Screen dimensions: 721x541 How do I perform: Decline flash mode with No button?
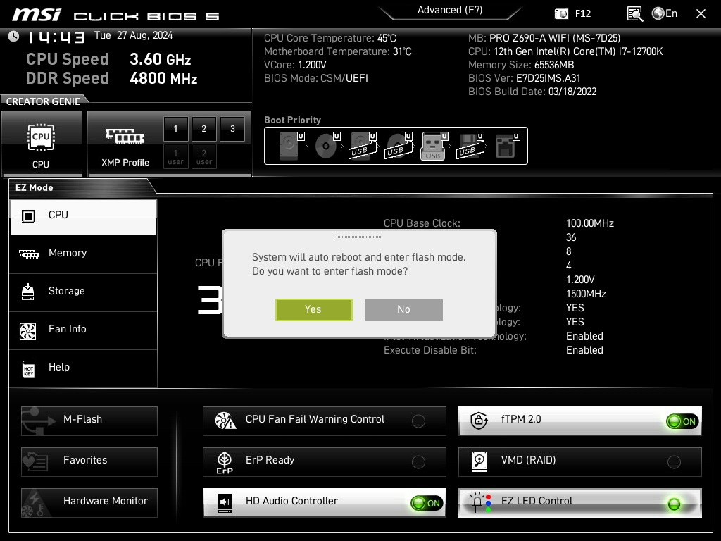click(x=403, y=309)
